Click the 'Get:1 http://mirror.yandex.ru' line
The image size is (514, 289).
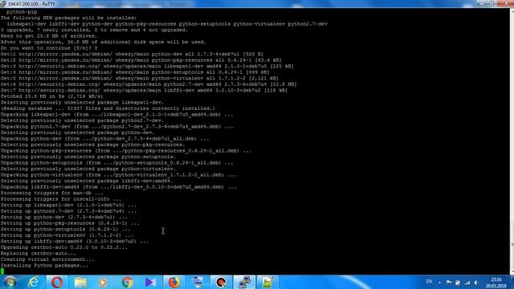(132, 54)
